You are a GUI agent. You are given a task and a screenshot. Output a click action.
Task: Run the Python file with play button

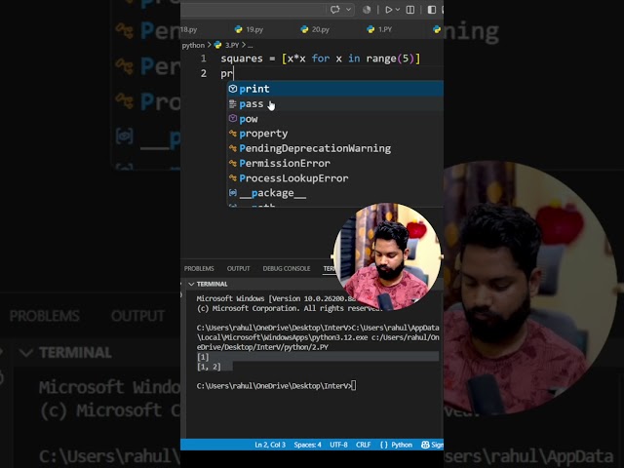tap(388, 10)
